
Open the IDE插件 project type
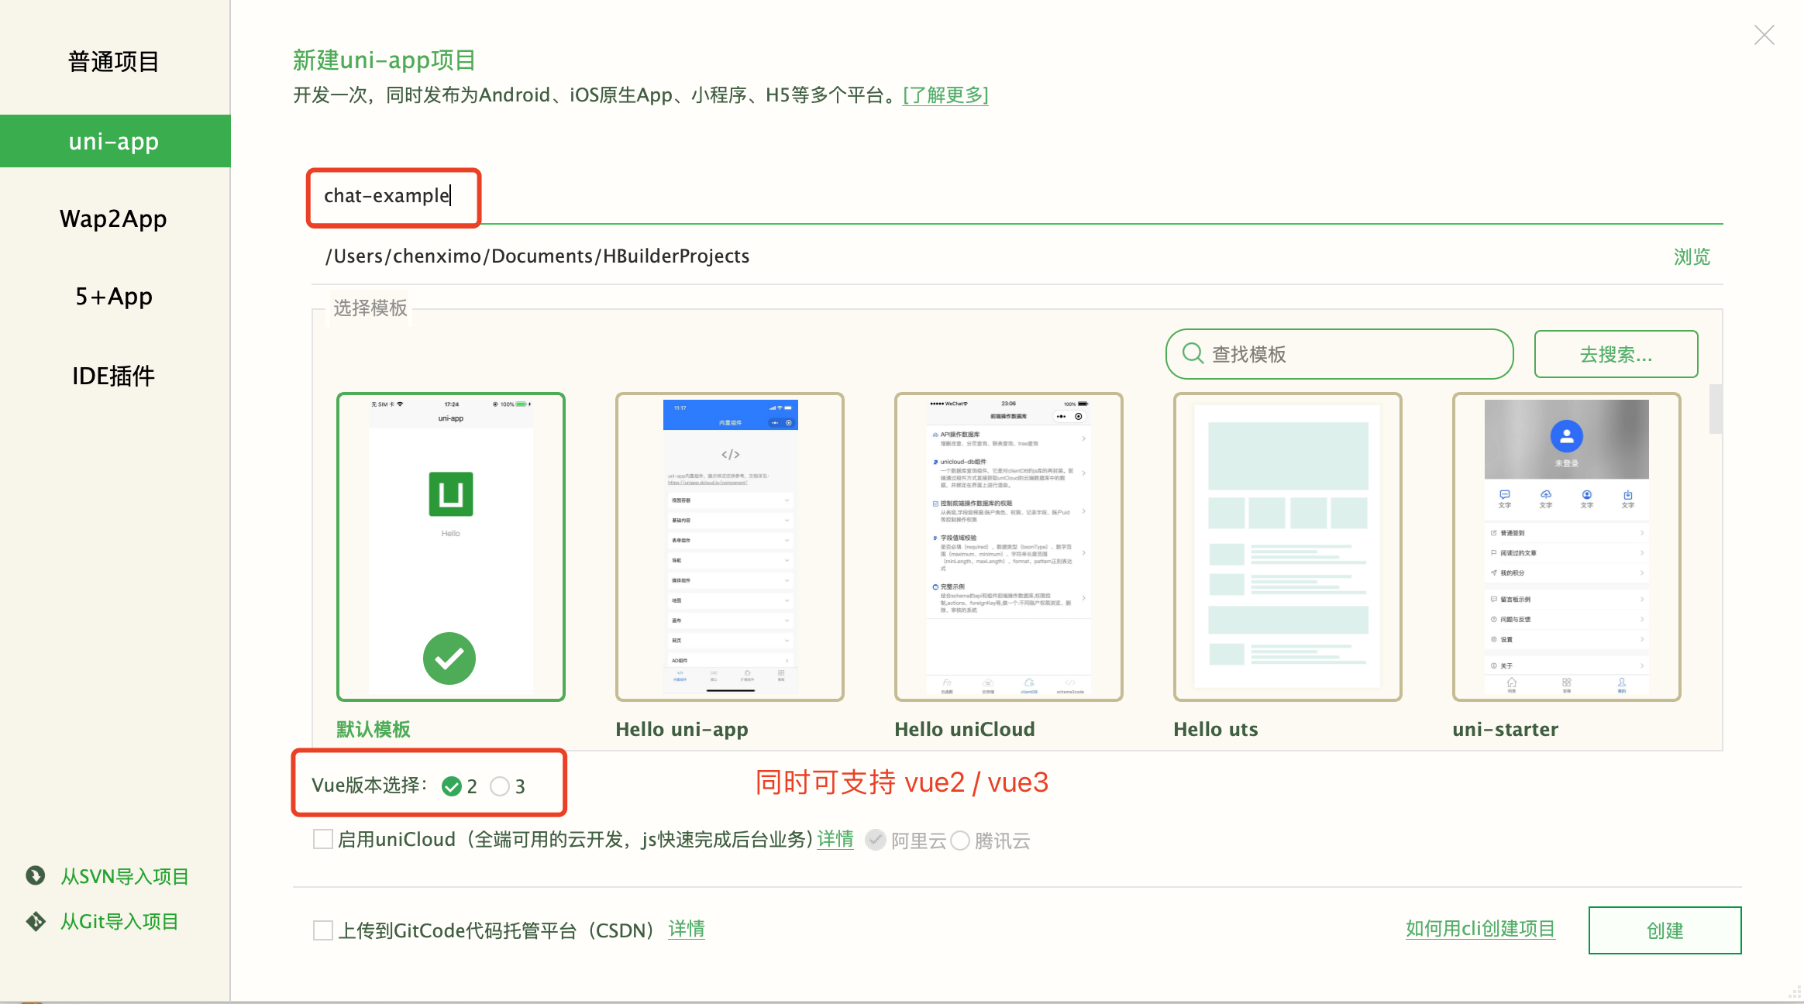[114, 376]
